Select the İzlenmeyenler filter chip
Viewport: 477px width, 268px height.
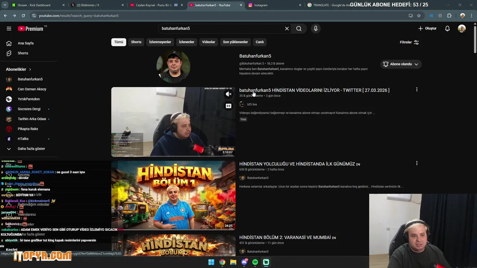[160, 42]
